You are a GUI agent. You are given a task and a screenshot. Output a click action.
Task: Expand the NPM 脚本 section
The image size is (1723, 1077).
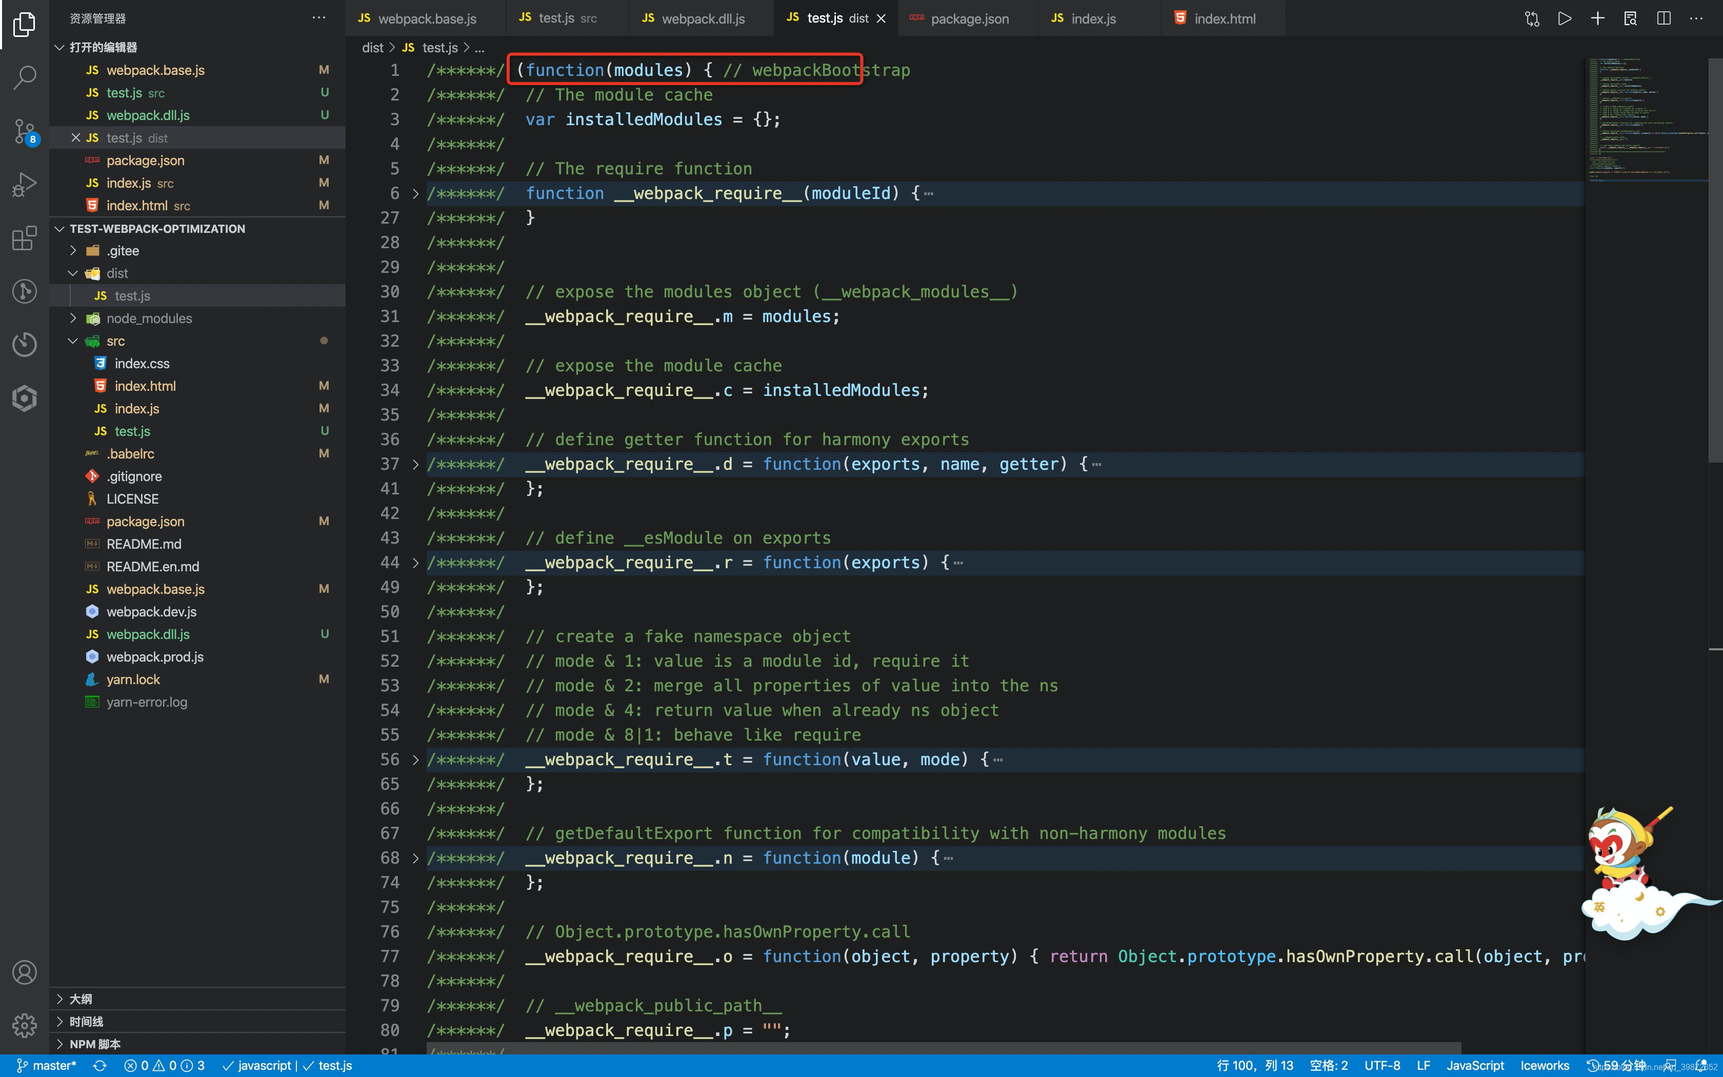pyautogui.click(x=60, y=1044)
